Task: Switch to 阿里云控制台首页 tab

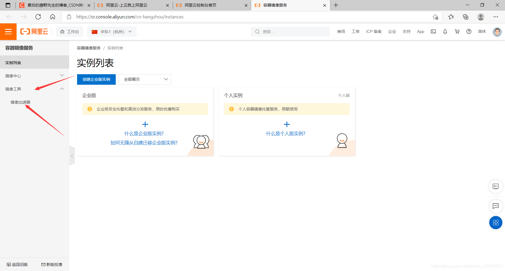Action: coord(212,5)
